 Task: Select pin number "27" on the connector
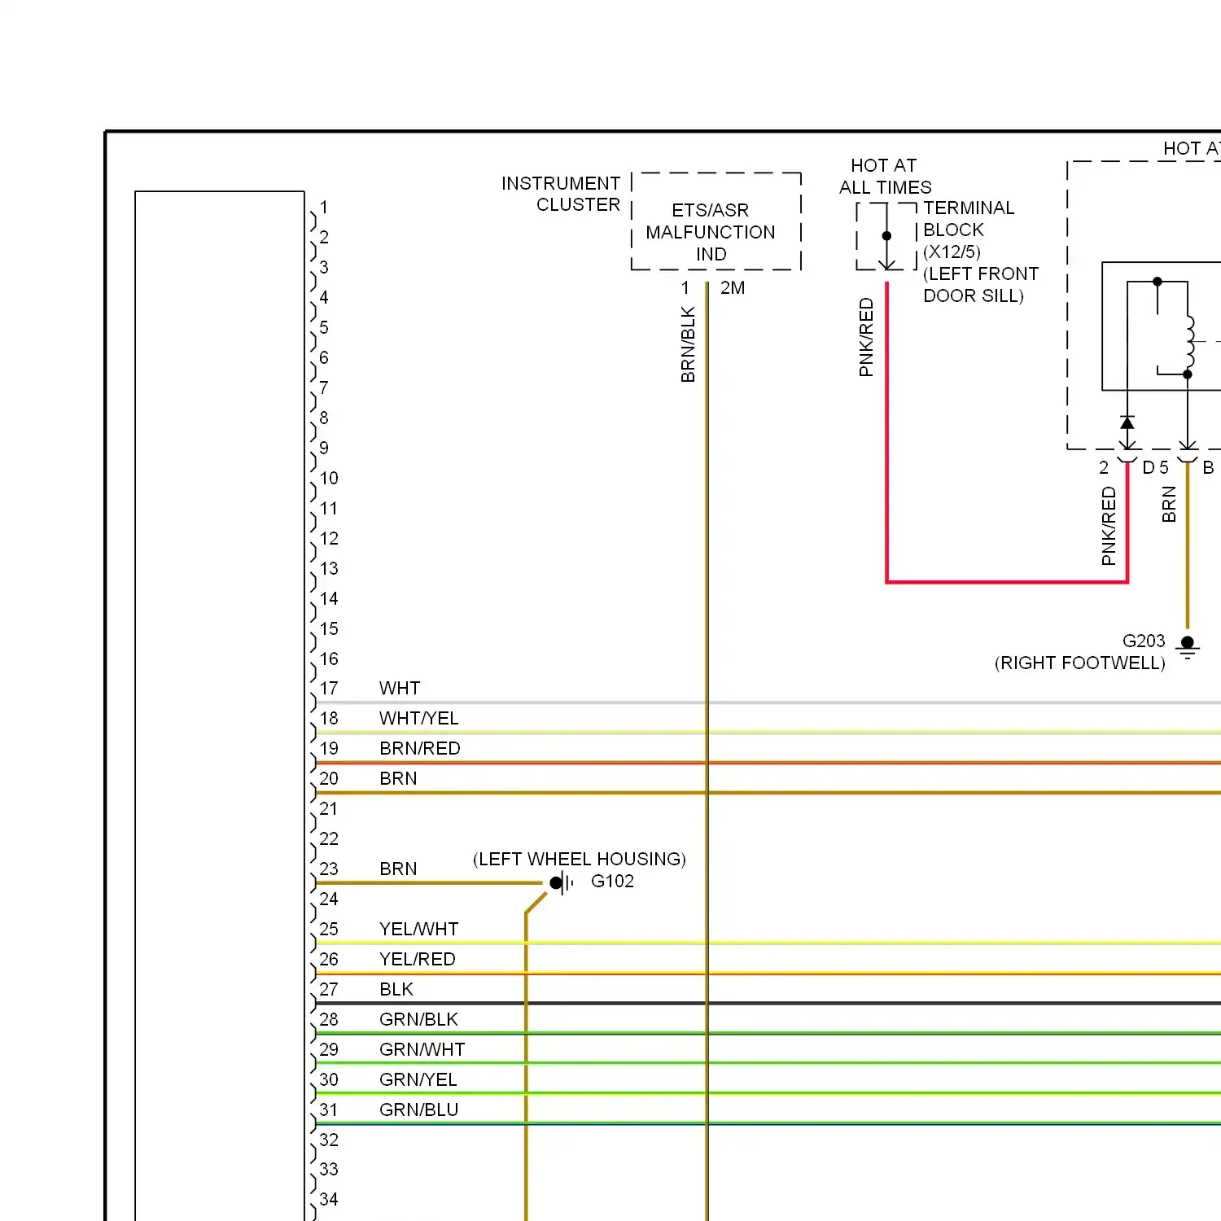pos(329,989)
